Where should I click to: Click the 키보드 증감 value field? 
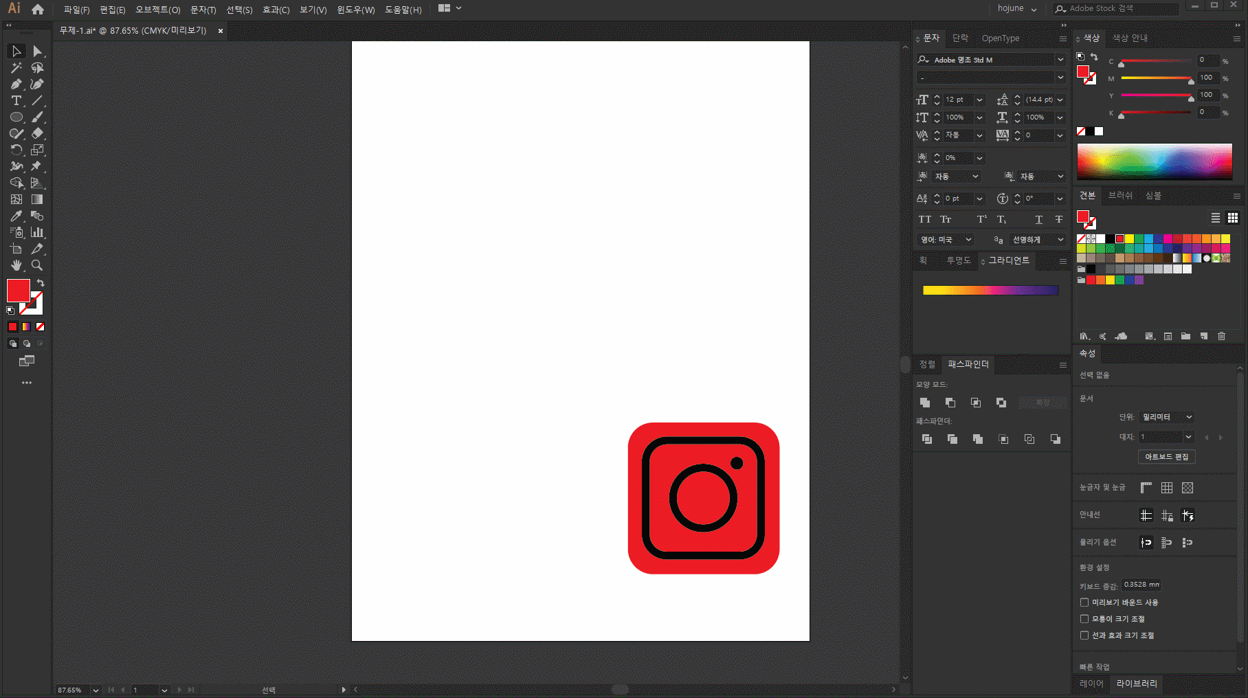click(x=1141, y=585)
